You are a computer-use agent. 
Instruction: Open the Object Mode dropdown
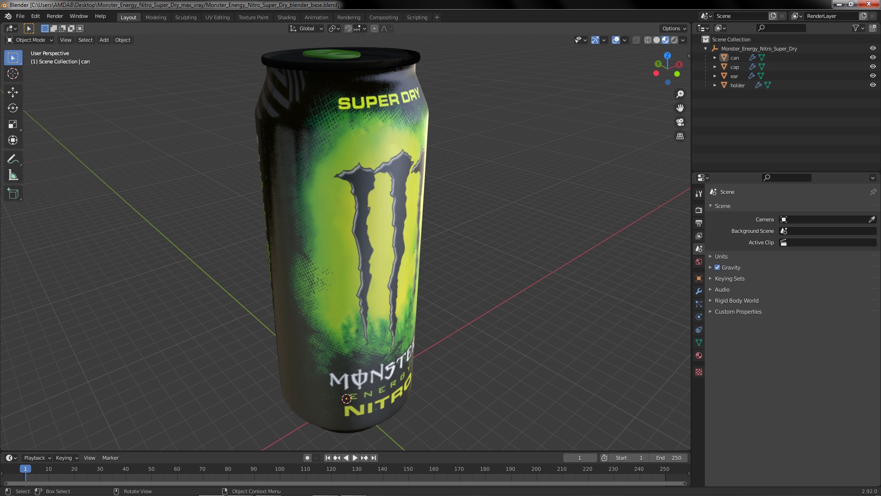tap(30, 40)
